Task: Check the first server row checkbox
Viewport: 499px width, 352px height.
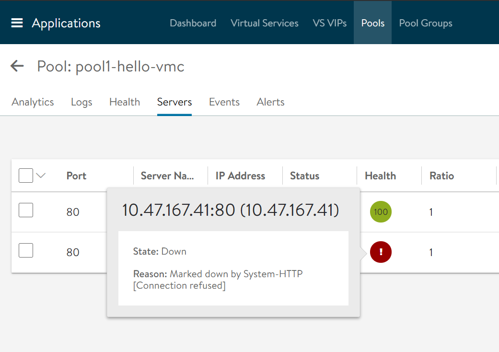Action: pyautogui.click(x=26, y=210)
